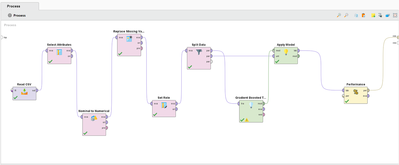Click the auto-fit process size icon
Image resolution: width=399 pixels, height=165 pixels.
pyautogui.click(x=395, y=15)
